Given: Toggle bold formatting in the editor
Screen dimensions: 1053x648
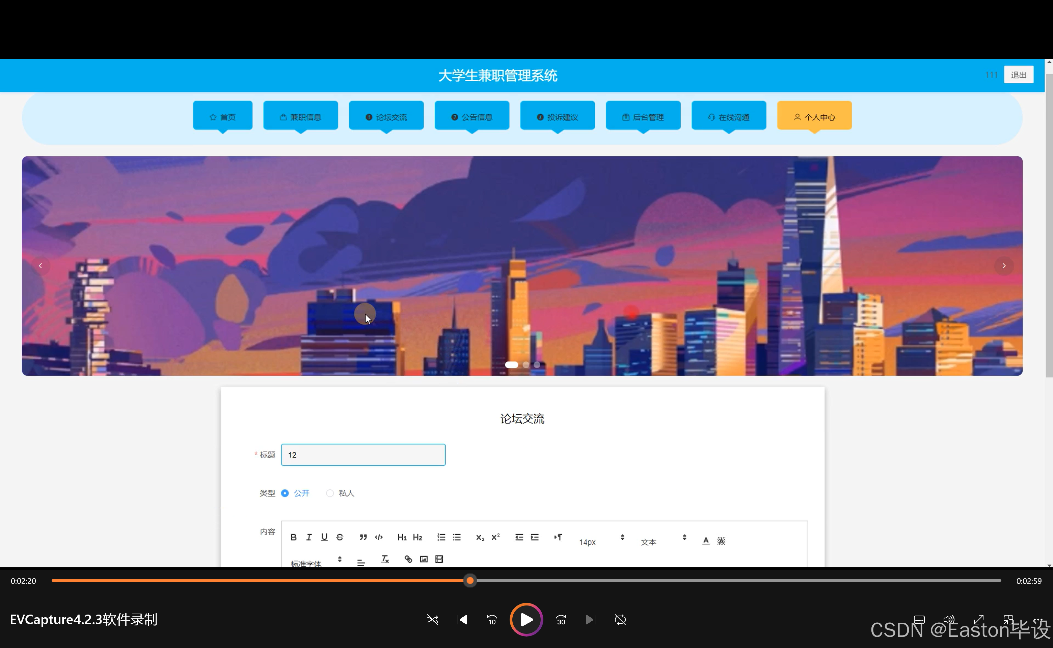Looking at the screenshot, I should click(293, 537).
